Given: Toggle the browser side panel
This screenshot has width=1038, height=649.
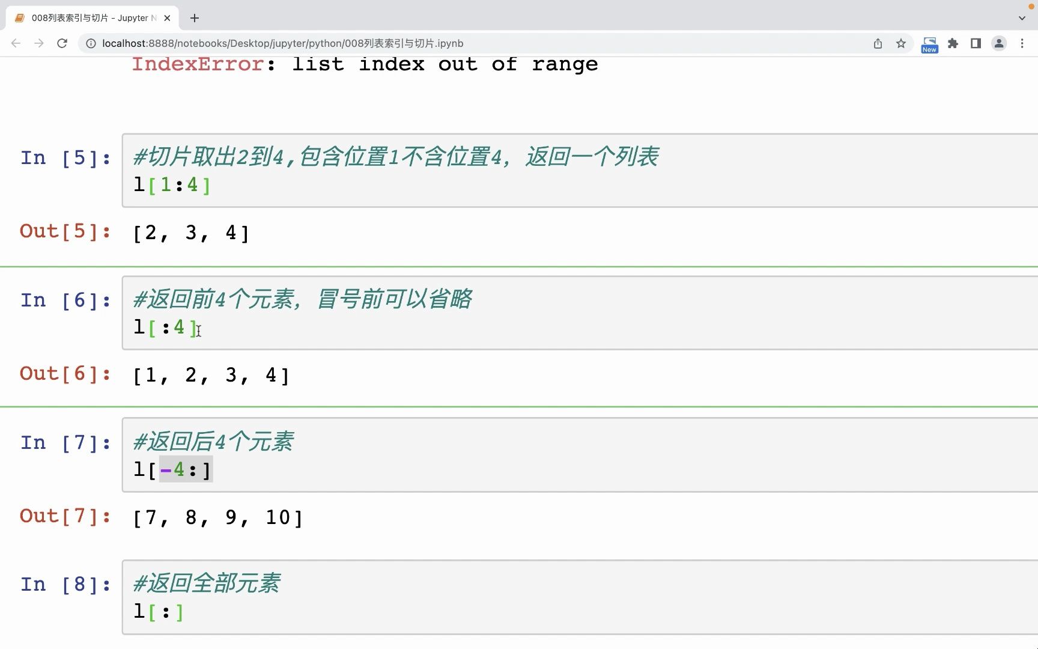Looking at the screenshot, I should (x=976, y=43).
